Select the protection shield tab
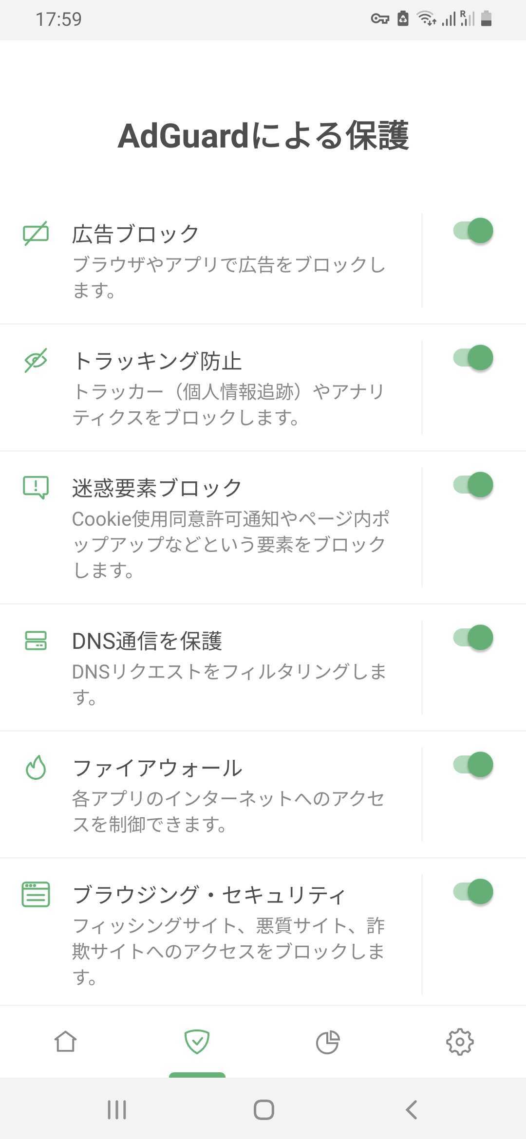Viewport: 526px width, 1139px height. click(197, 1042)
